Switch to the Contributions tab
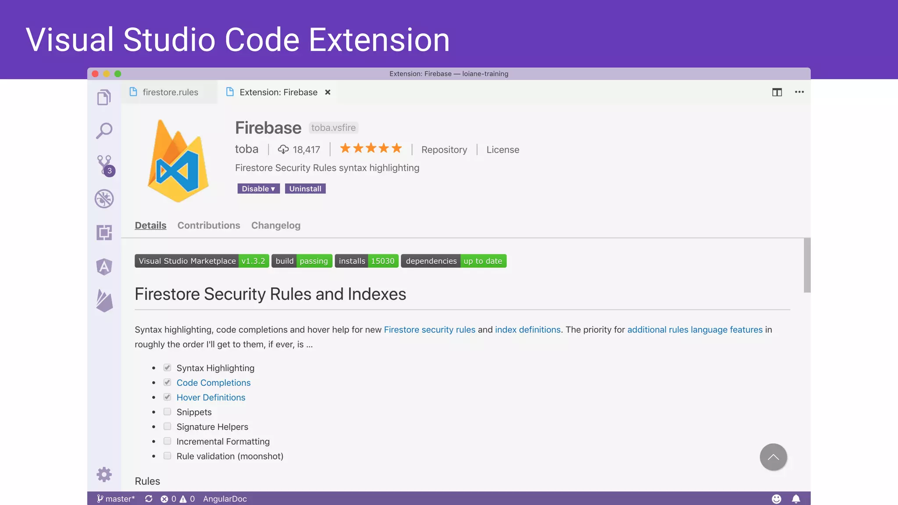 209,225
